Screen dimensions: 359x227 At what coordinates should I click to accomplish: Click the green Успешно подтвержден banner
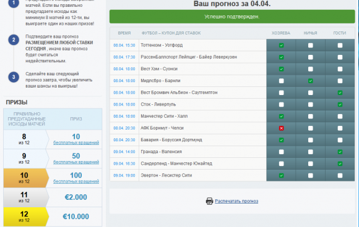click(x=232, y=17)
